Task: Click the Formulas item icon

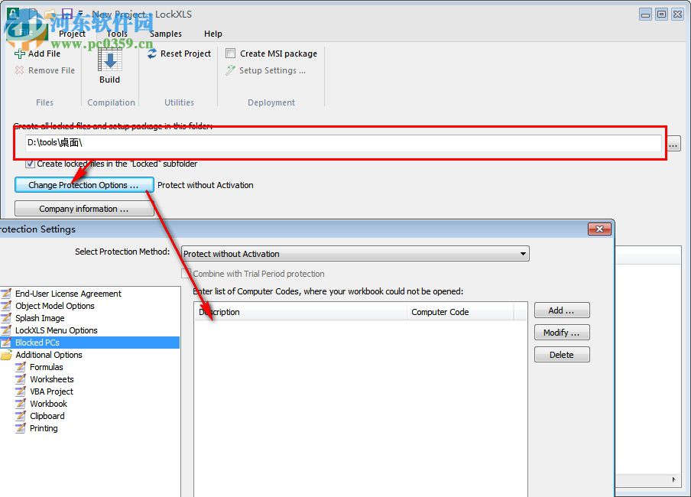Action: [21, 367]
